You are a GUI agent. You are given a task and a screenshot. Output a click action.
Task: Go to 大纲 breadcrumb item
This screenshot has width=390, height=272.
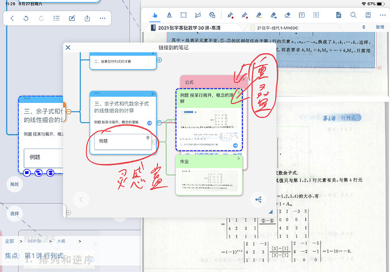[61, 241]
